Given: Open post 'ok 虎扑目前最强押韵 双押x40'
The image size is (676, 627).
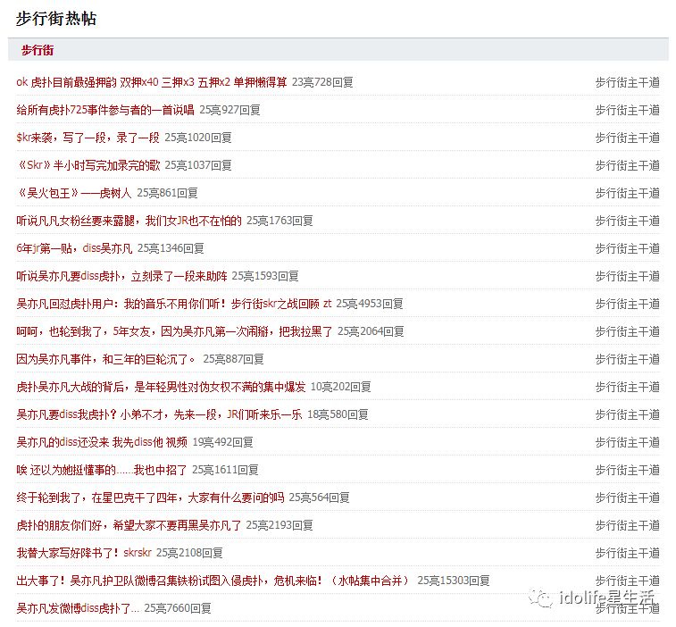Looking at the screenshot, I should 151,82.
